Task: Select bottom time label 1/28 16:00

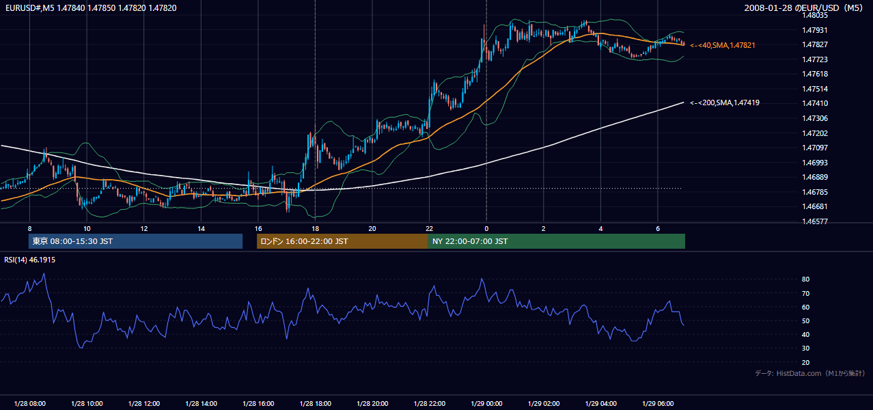Action: point(258,404)
